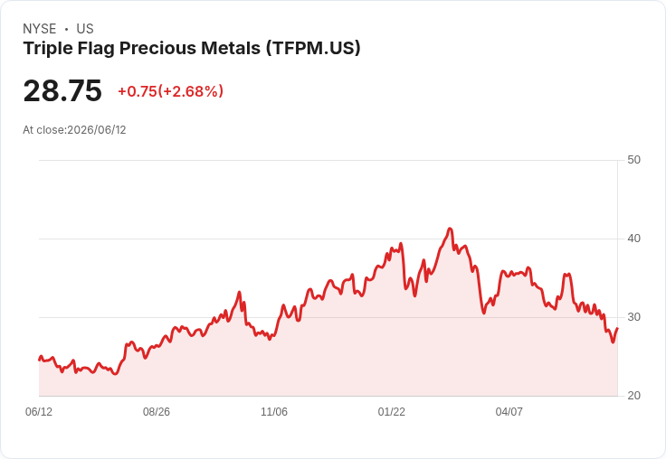Click the At close 2026/06/12 timestamp

click(x=74, y=130)
